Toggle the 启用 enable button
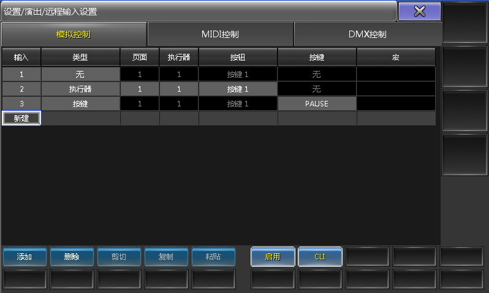 pos(273,257)
